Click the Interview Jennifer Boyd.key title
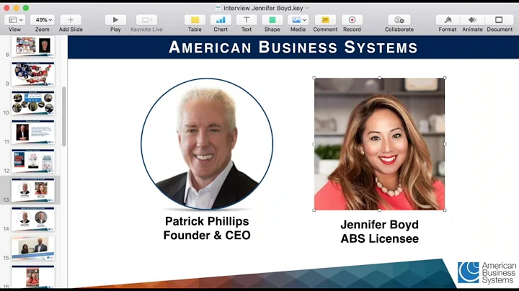This screenshot has height=291, width=519. pyautogui.click(x=263, y=8)
